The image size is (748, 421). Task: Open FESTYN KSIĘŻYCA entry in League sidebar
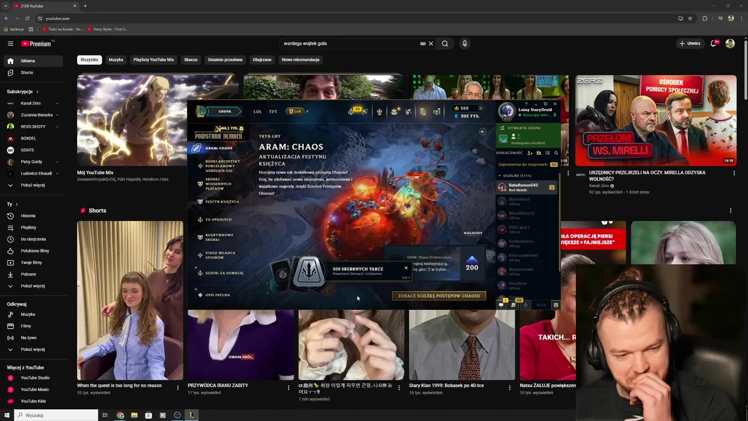tap(222, 202)
